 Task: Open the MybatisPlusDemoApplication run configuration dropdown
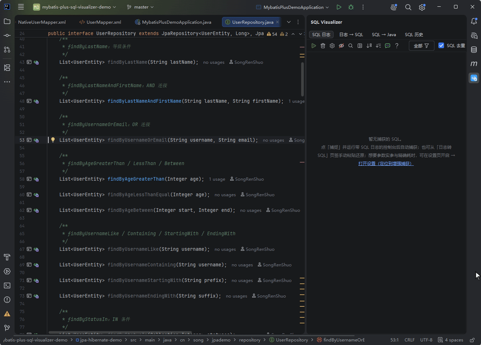coord(292,7)
